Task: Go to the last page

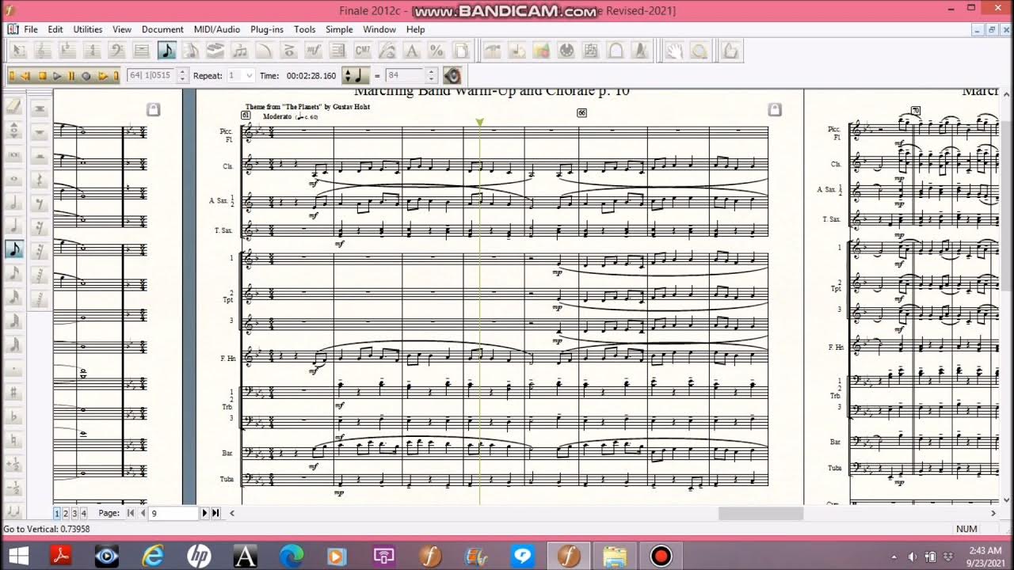Action: tap(215, 513)
